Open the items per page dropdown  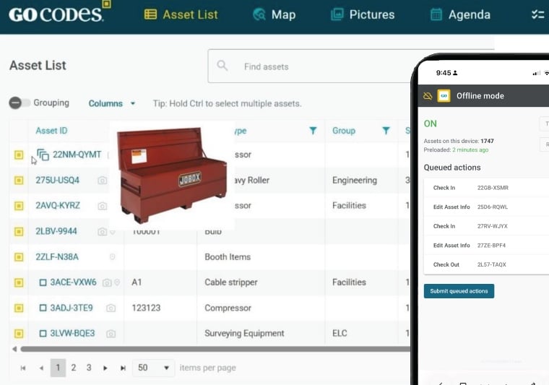155,368
